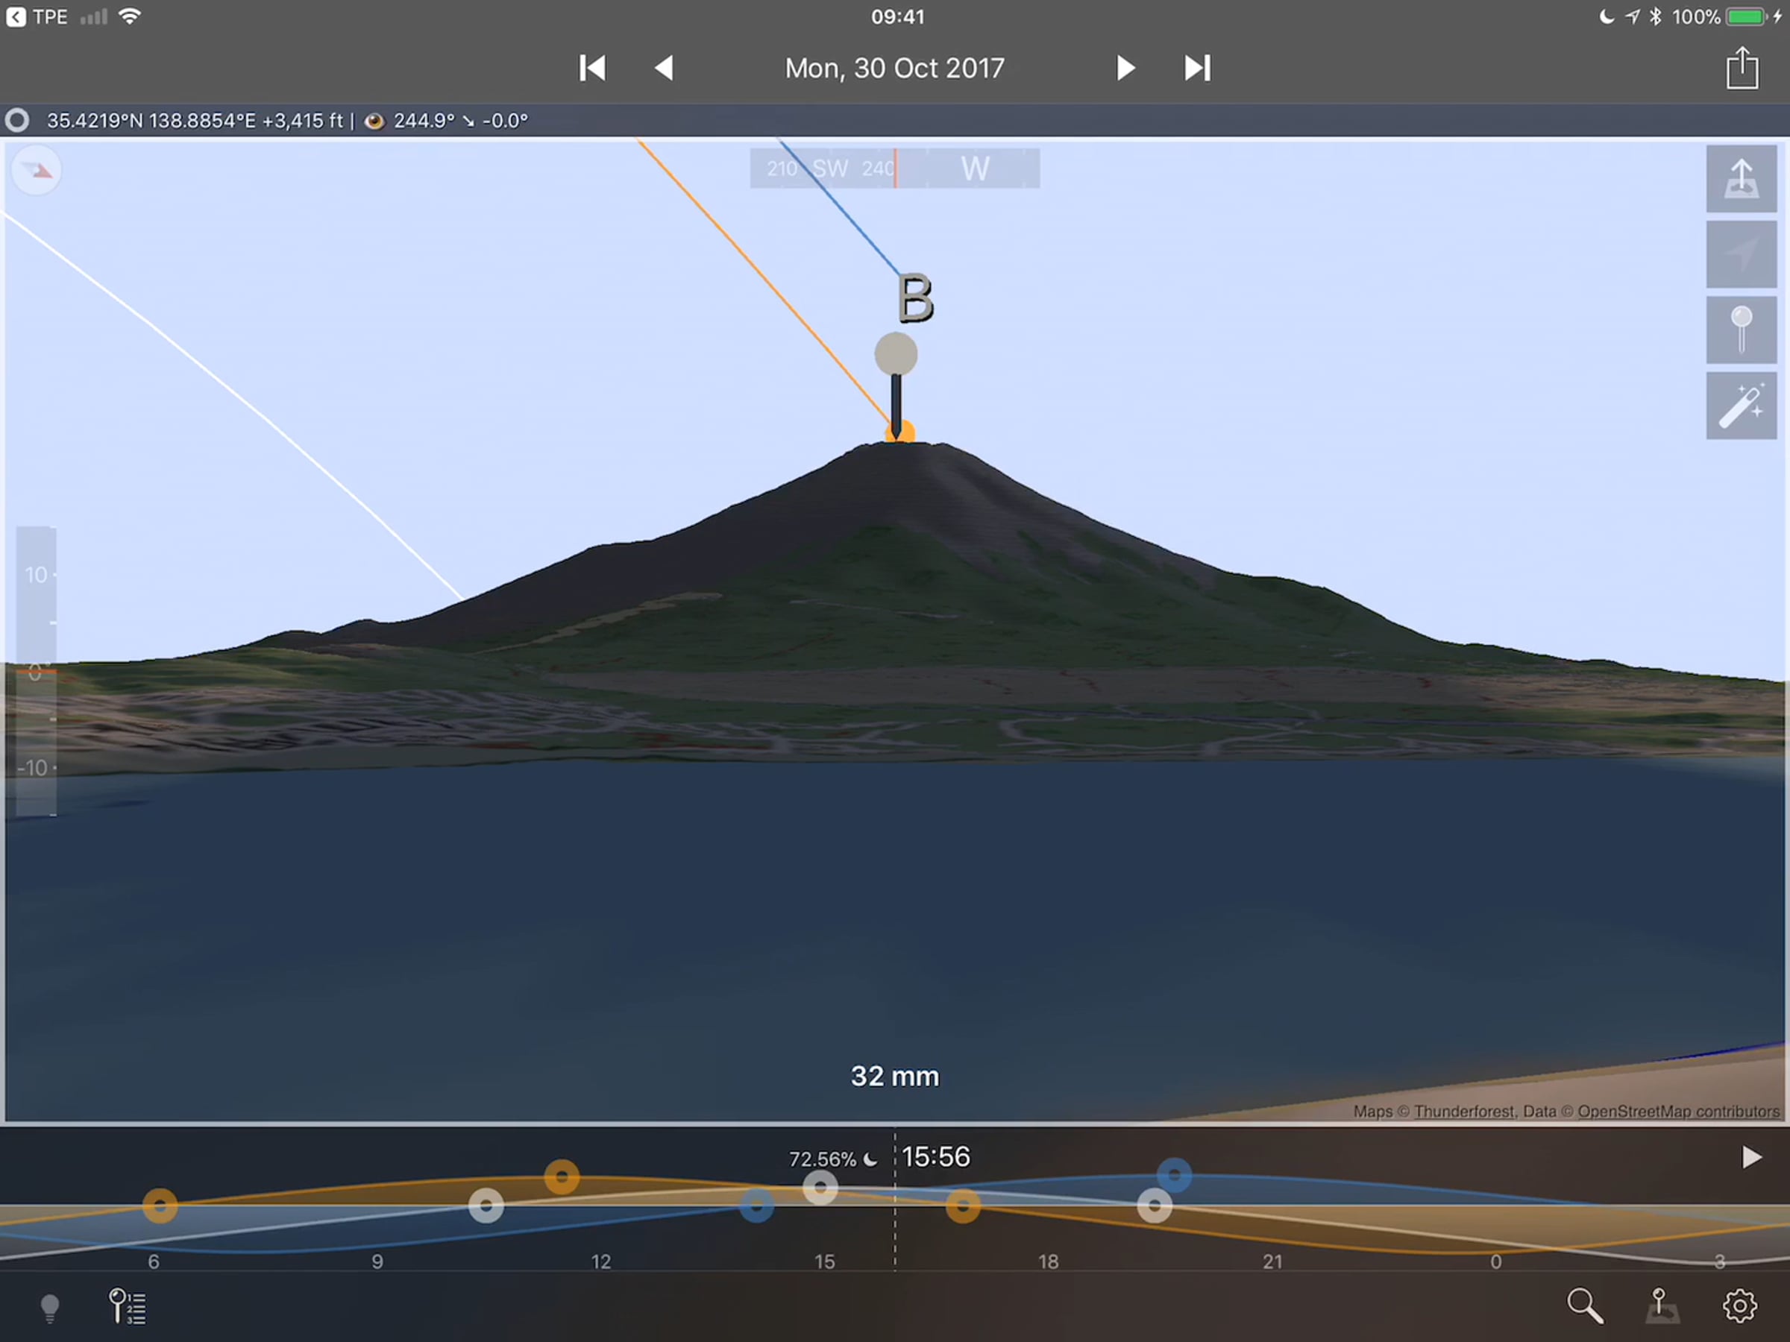Open the magnifier search tool
1790x1342 pixels.
point(1583,1305)
